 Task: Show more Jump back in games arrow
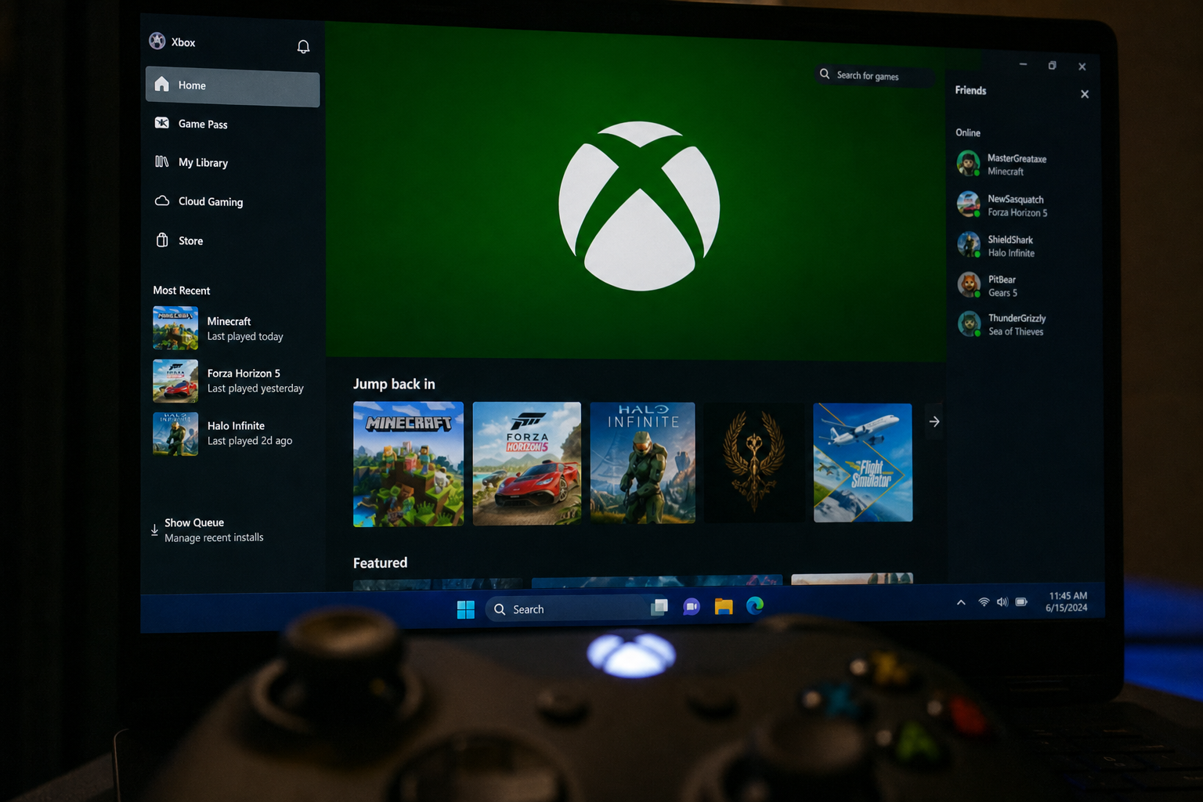pyautogui.click(x=934, y=421)
